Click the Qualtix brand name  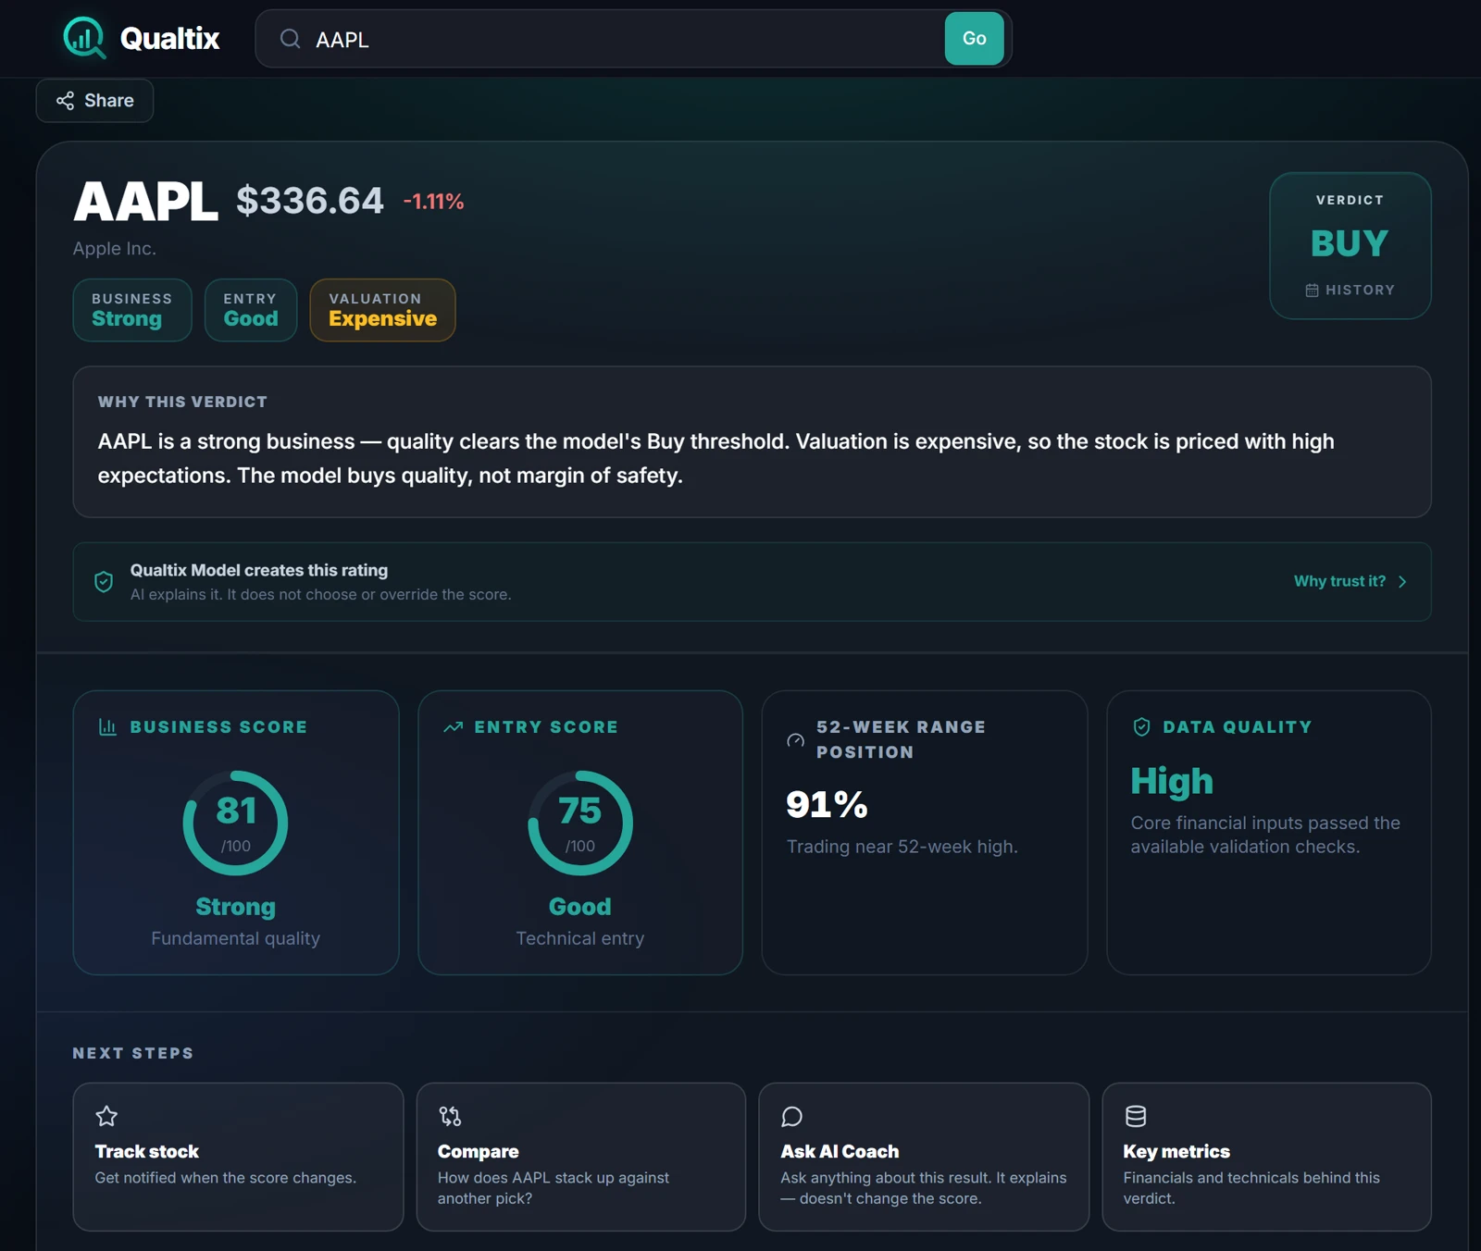[x=169, y=39]
